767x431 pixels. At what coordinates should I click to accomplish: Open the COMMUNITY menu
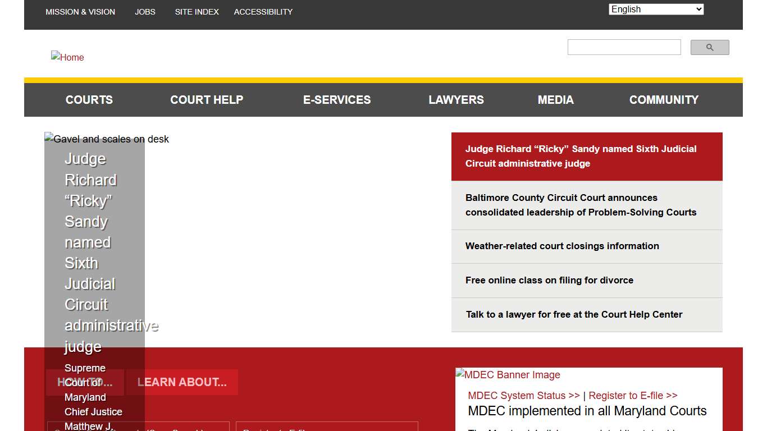click(x=664, y=99)
